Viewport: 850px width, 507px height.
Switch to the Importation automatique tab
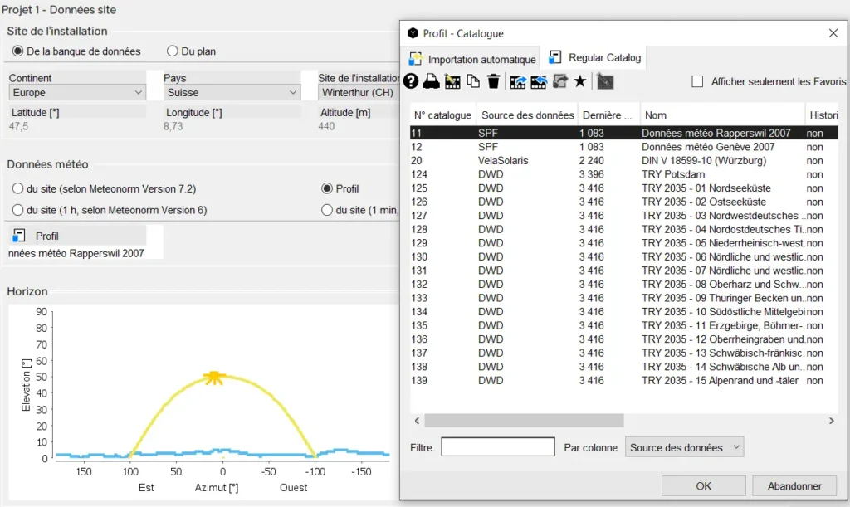(x=472, y=59)
